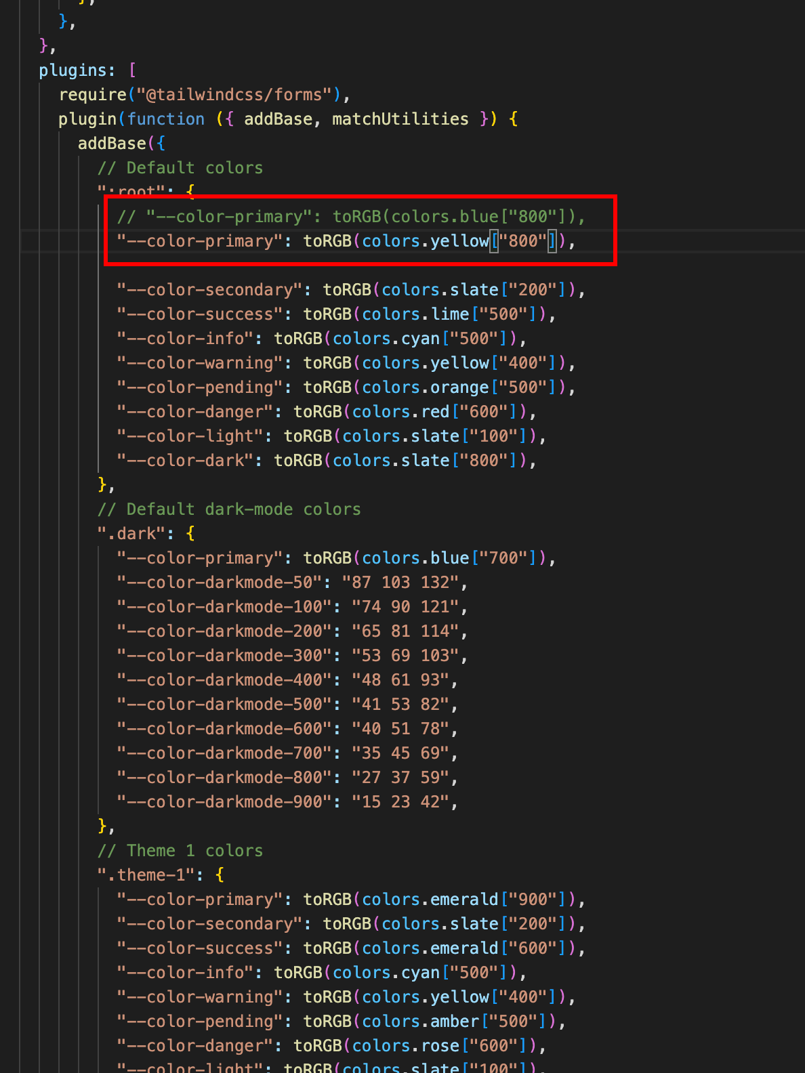Viewport: 805px width, 1073px height.
Task: Click the "// Default dark-mode colors" comment
Action: (229, 509)
